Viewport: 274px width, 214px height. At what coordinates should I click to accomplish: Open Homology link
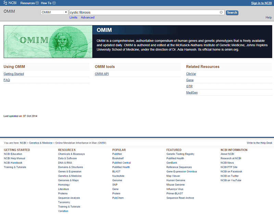click(x=64, y=185)
